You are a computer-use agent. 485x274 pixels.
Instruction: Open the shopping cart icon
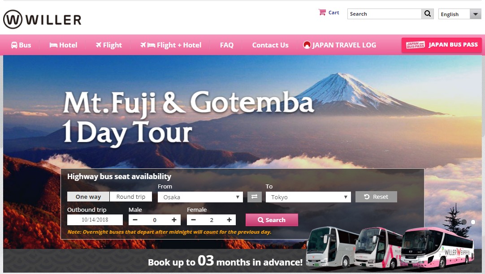tap(322, 13)
